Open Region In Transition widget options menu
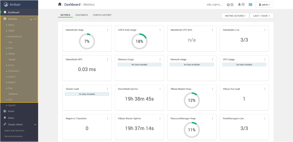The image size is (293, 142). (108, 118)
